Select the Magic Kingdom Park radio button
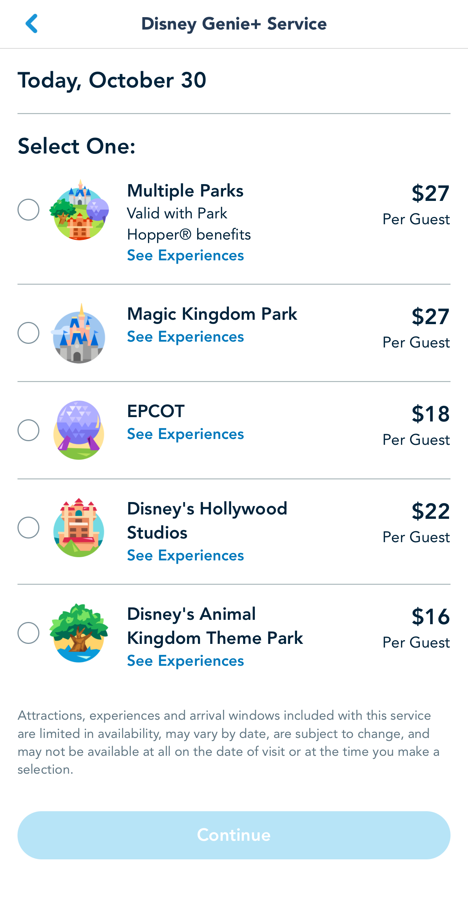 pyautogui.click(x=28, y=333)
